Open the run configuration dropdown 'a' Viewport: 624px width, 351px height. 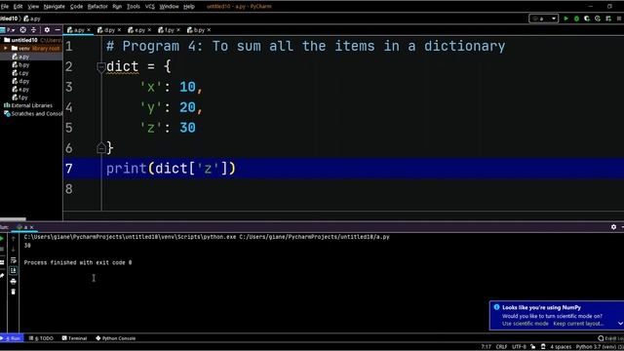click(543, 19)
